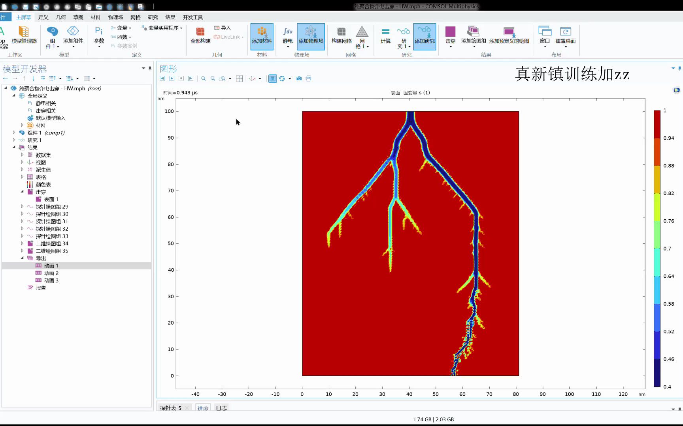The image size is (683, 426).
Task: Switch to the 结果 ribbon tab
Action: (170, 17)
